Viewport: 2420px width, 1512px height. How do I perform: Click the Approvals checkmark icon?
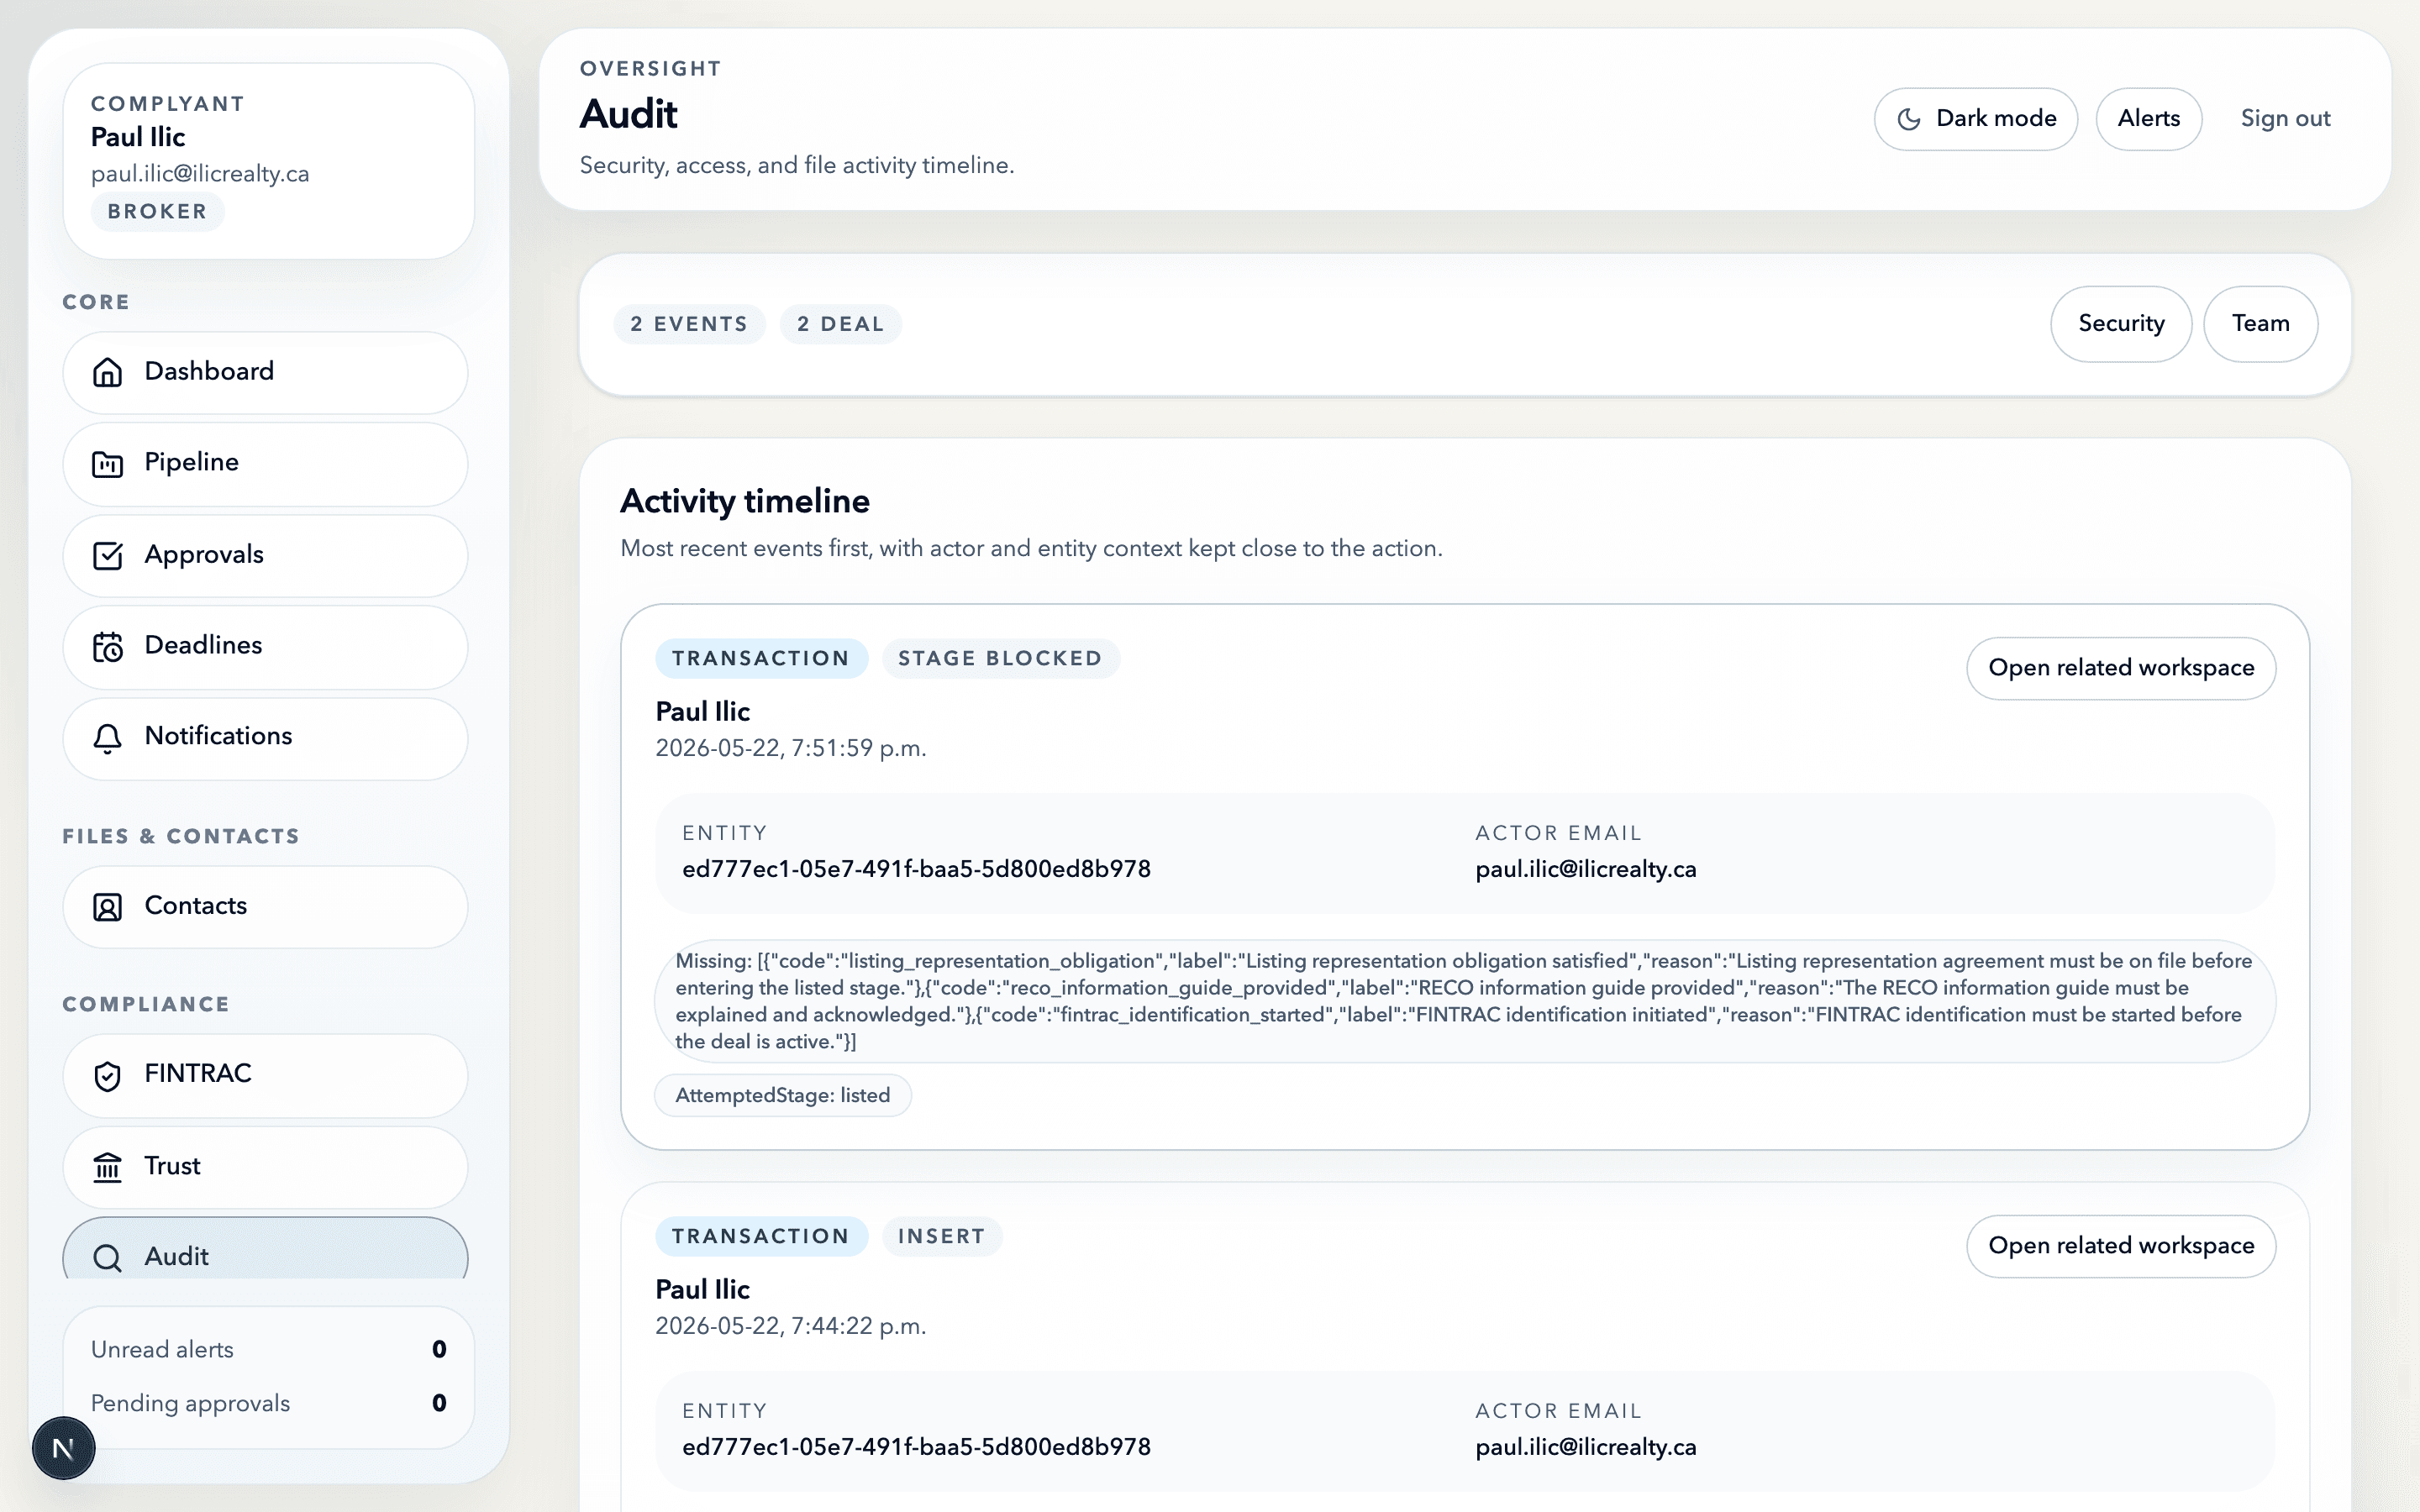coord(107,556)
